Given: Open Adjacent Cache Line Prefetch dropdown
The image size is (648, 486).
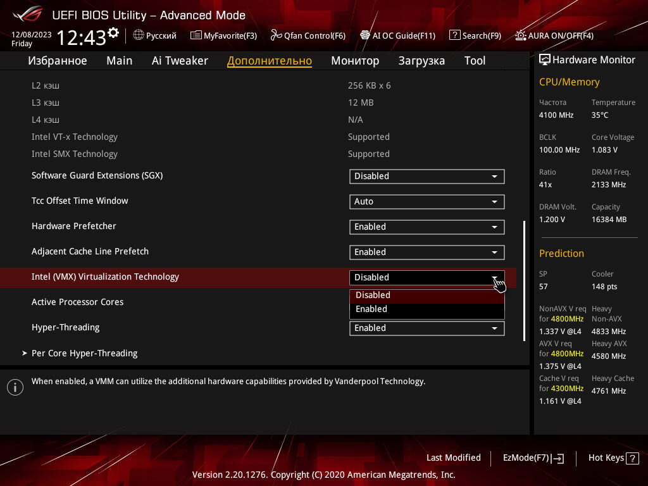Looking at the screenshot, I should 427,252.
